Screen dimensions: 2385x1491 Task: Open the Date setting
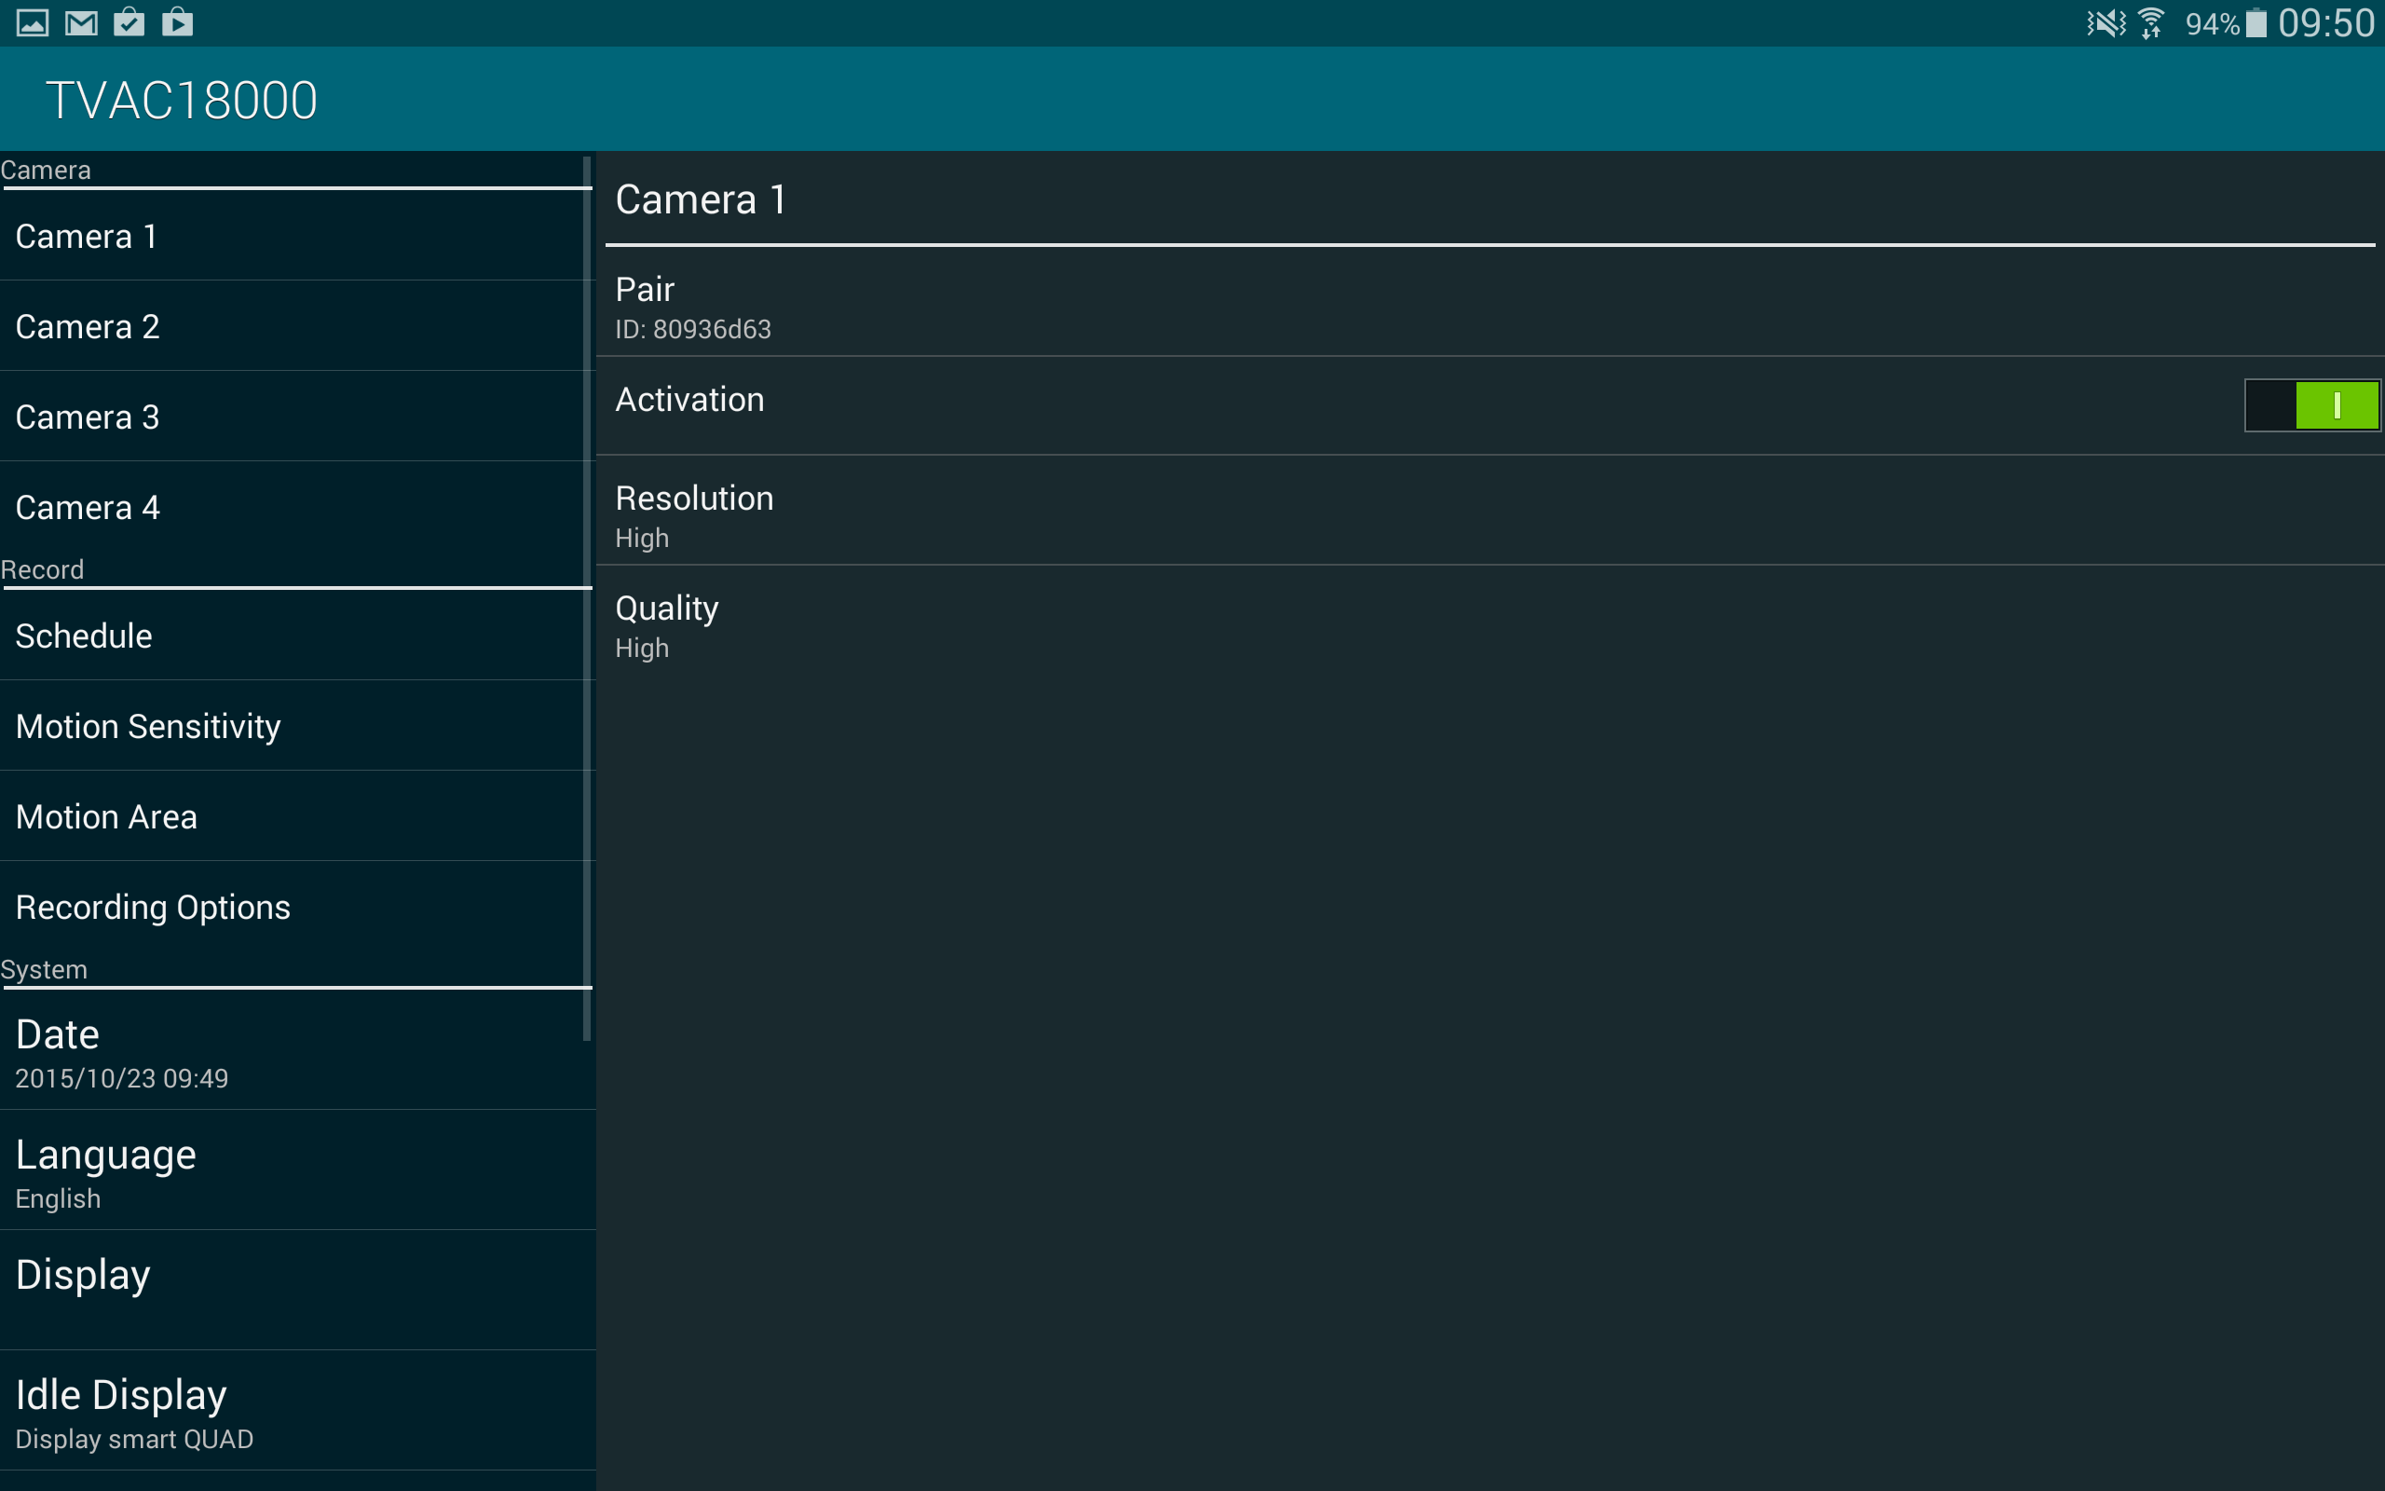(297, 1051)
